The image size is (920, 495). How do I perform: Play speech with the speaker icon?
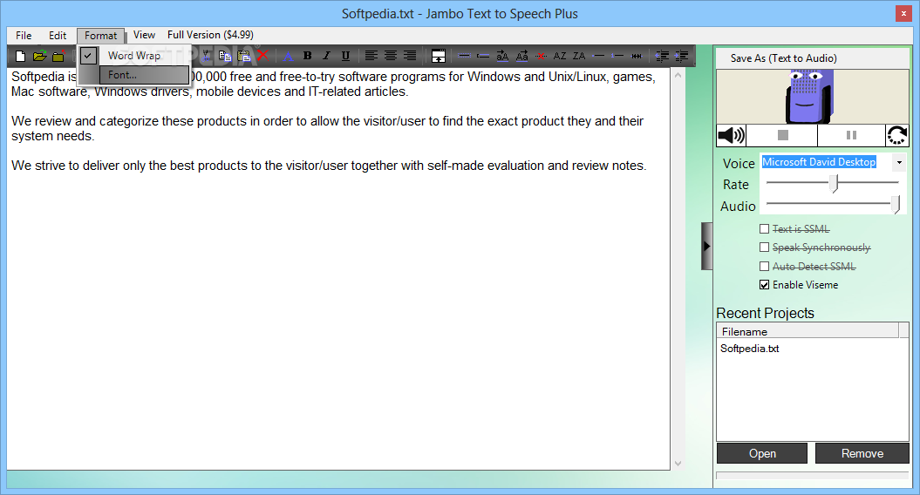pyautogui.click(x=731, y=135)
